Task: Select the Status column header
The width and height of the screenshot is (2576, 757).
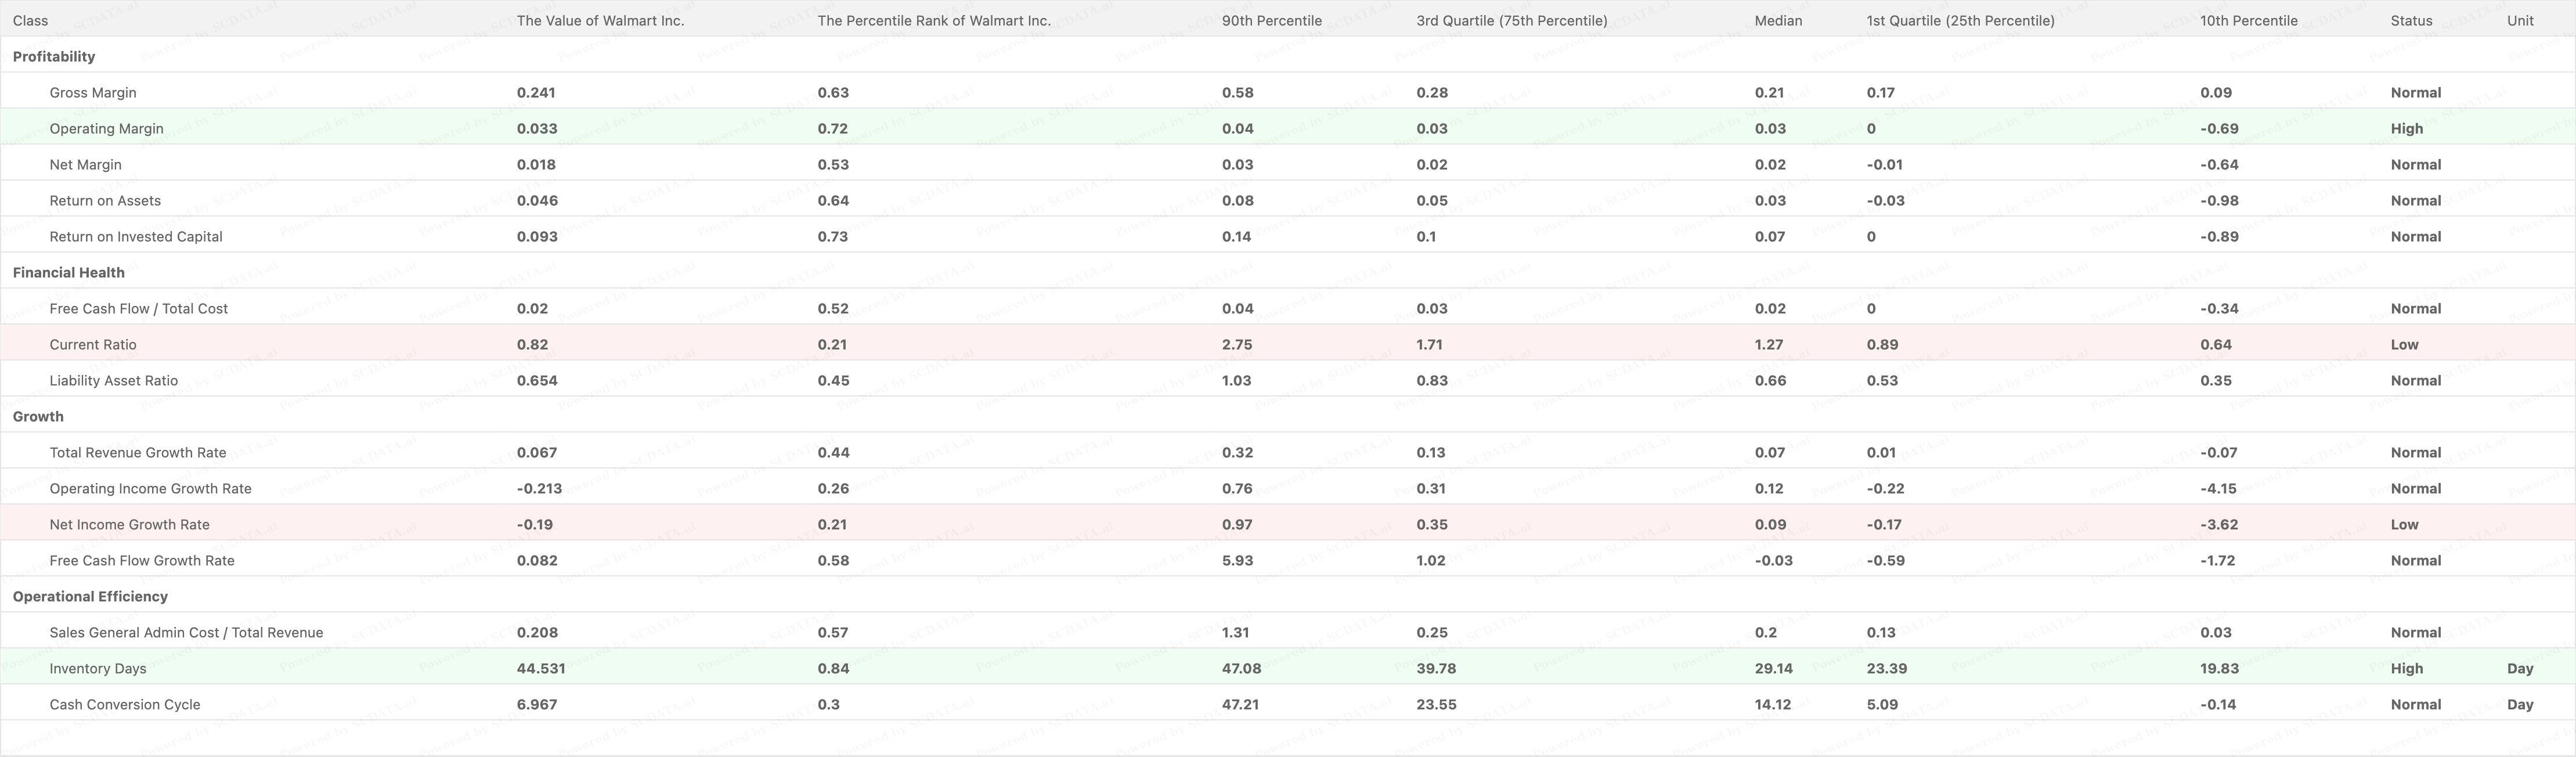Action: coord(2410,20)
